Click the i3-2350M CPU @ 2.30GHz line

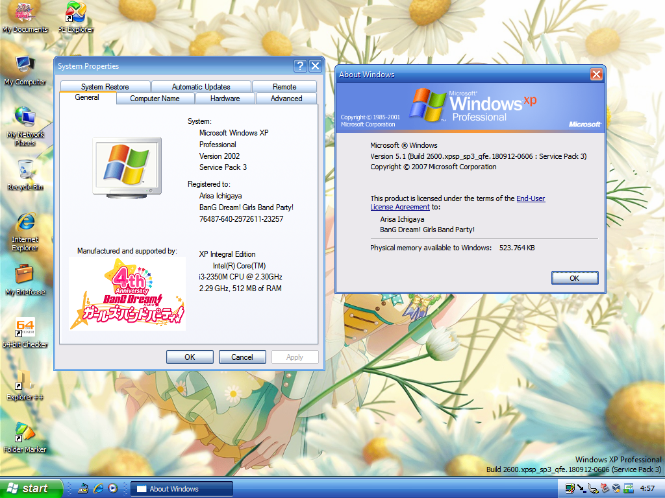[240, 276]
